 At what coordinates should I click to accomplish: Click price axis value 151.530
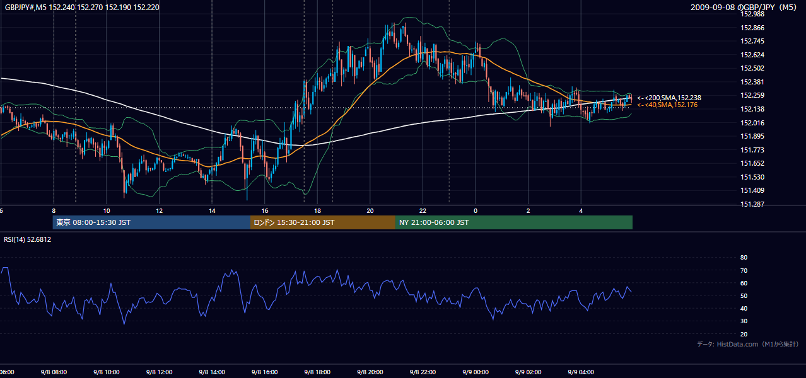point(752,177)
